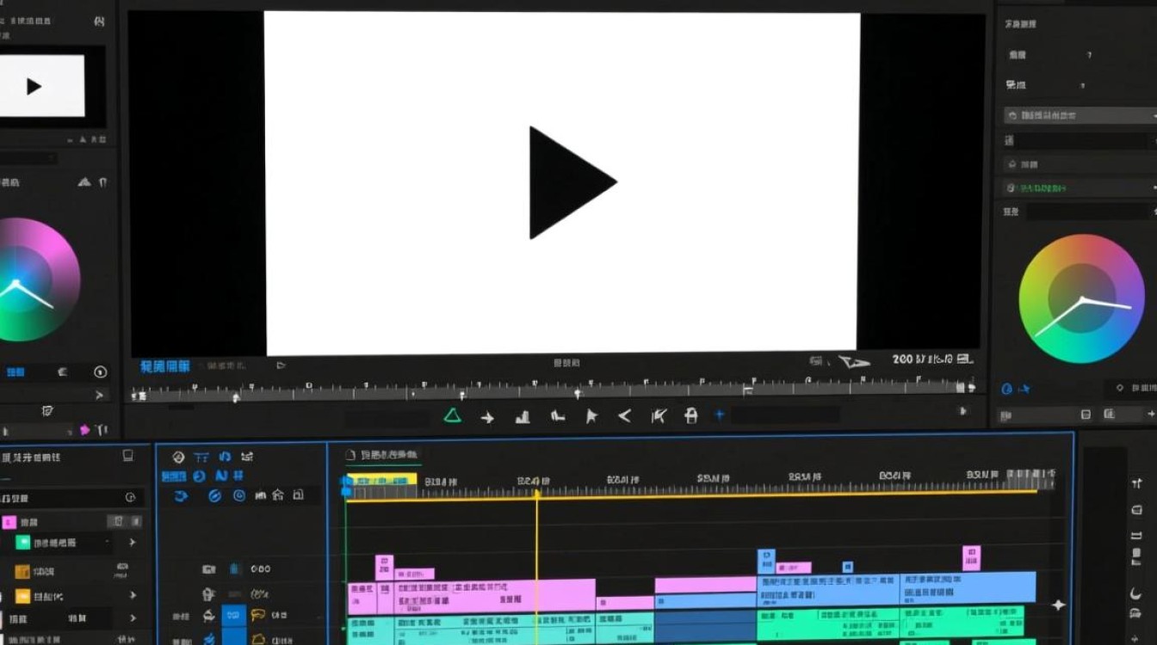Click small outlined play icon under the preview

click(281, 365)
